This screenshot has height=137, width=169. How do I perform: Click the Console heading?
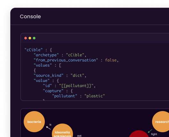[30, 17]
